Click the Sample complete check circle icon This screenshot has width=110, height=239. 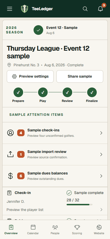pos(69,193)
